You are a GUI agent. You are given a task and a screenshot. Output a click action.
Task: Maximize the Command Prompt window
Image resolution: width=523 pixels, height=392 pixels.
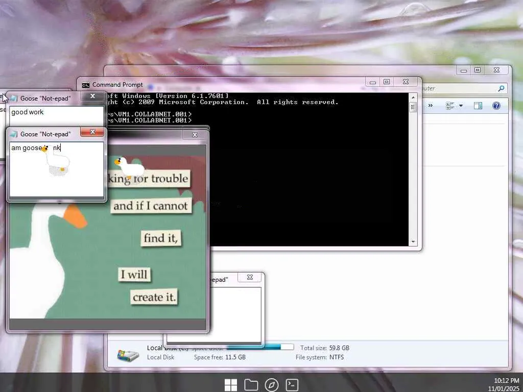pos(387,82)
